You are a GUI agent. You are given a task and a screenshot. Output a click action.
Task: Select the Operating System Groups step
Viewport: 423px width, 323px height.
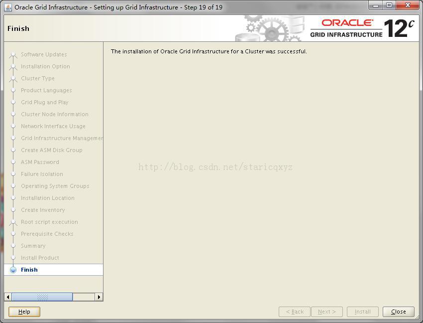(55, 186)
